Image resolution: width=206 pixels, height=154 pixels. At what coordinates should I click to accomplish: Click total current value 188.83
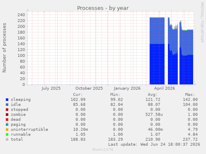tap(78, 139)
